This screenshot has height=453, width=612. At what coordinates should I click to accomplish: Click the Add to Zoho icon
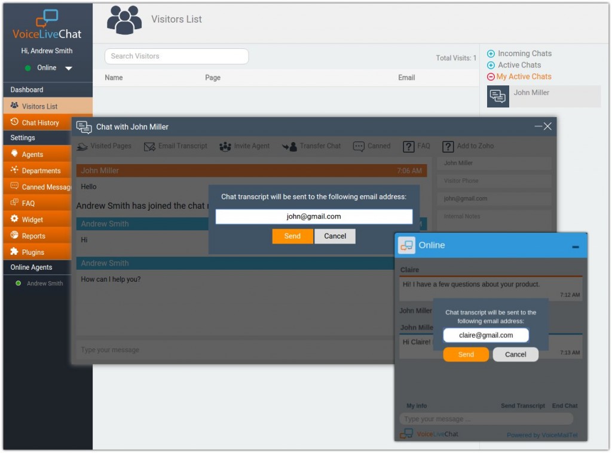[x=448, y=146]
